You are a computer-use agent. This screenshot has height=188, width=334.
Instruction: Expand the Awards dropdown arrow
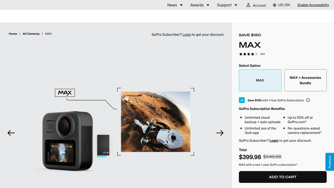click(x=208, y=5)
